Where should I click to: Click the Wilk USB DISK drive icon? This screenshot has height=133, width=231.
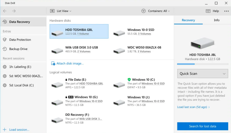pyautogui.click(x=57, y=51)
